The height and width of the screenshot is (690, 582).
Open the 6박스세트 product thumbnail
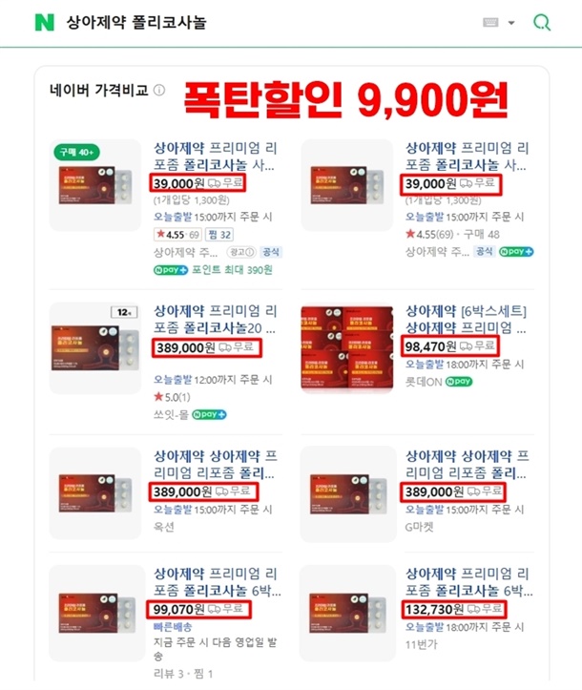347,348
